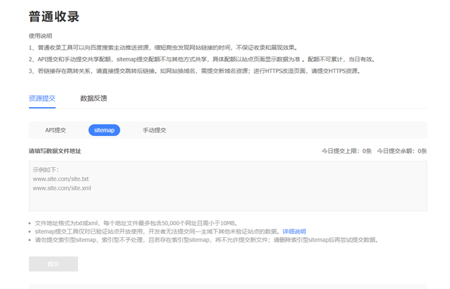This screenshot has height=289, width=450.
Task: Click the 请填写数据文件地址 field label
Action: click(54, 151)
